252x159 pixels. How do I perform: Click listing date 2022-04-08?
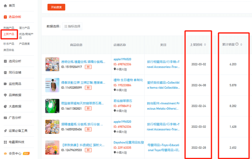pos(198,85)
